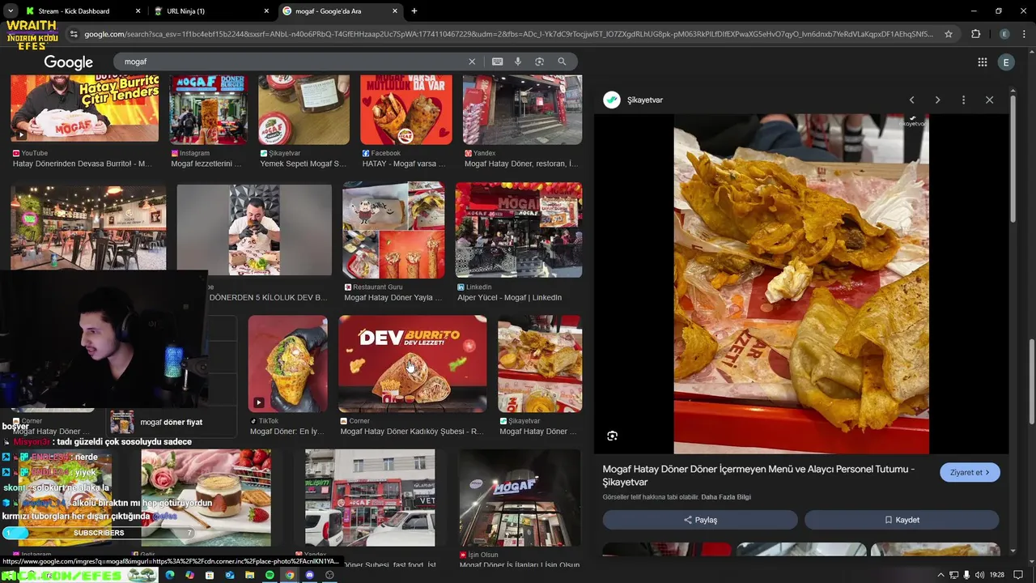1036x583 pixels.
Task: Open the DEV BURRITO Corner Kadıköy thumbnail
Action: coord(413,364)
